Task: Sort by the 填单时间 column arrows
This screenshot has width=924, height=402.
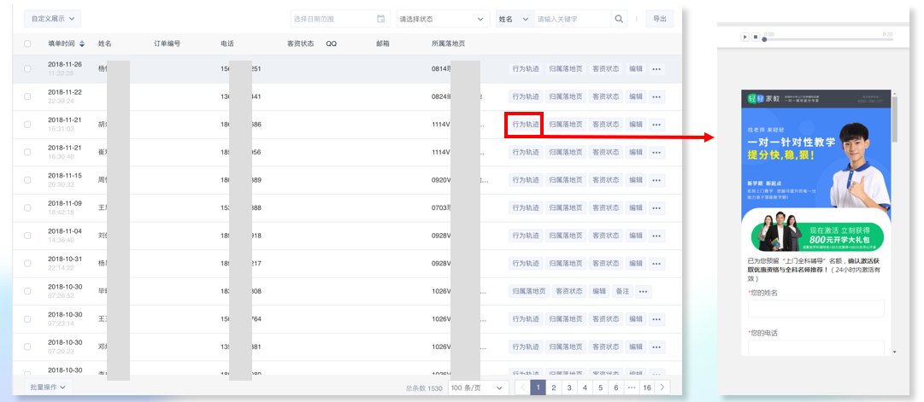Action: coord(82,44)
